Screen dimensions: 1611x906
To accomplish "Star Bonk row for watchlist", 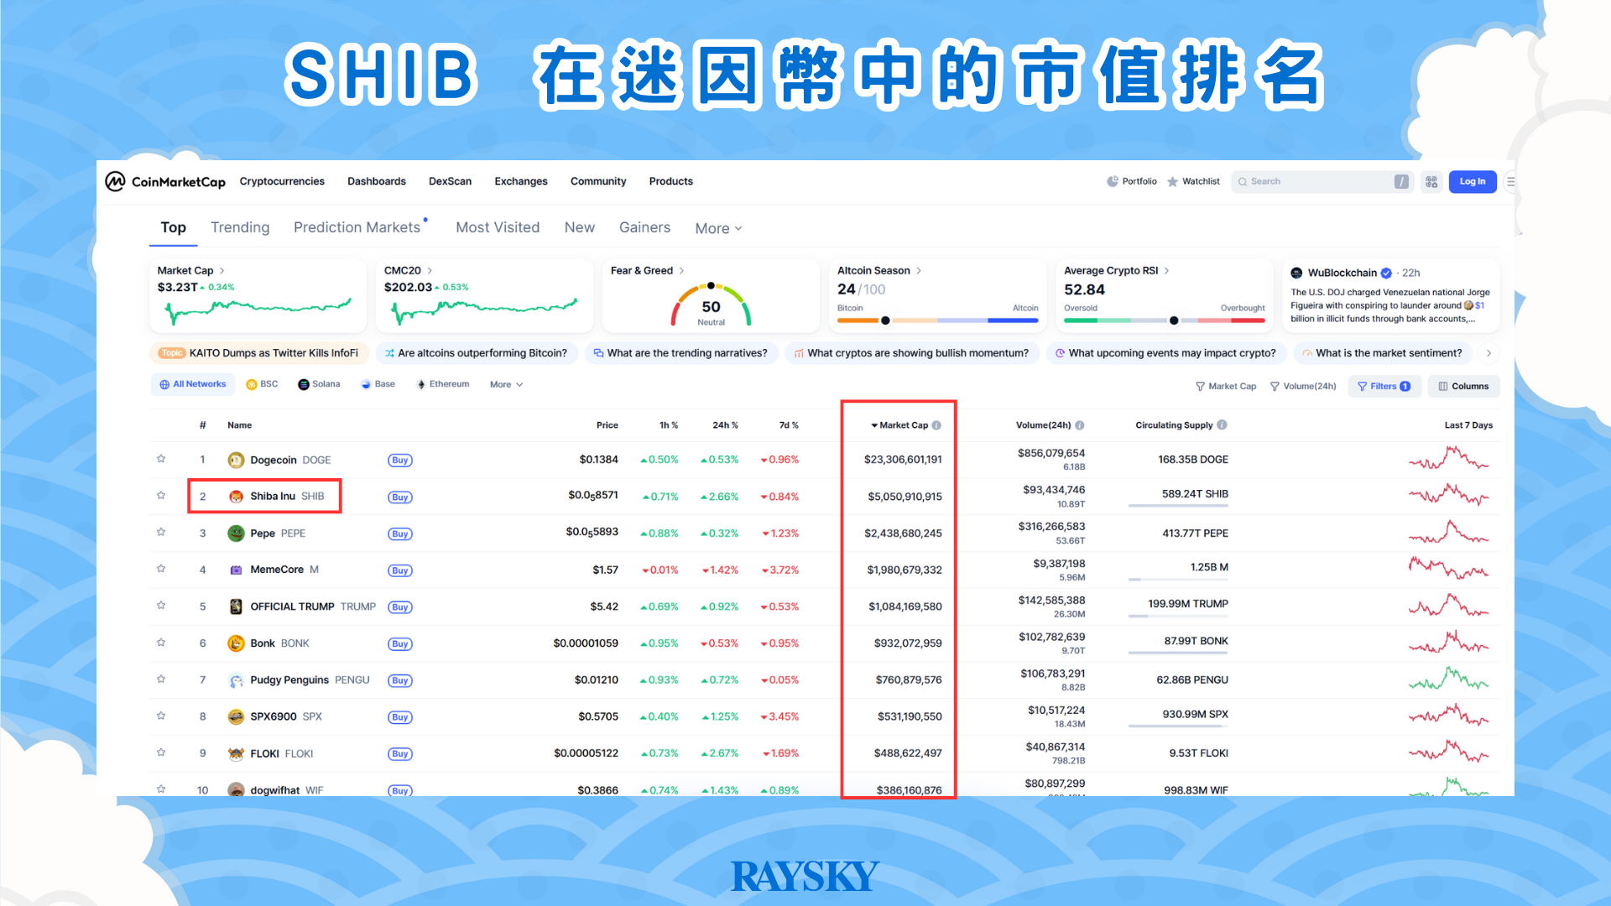I will pos(161,643).
